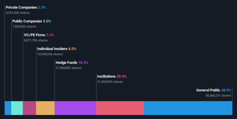Click the Public Companies label
Viewport: 237px width, 119px height.
[27, 21]
